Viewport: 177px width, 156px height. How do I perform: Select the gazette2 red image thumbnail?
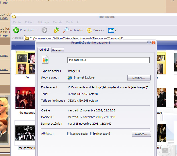click(25, 97)
